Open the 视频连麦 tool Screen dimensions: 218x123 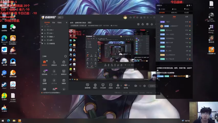[x=44, y=72]
